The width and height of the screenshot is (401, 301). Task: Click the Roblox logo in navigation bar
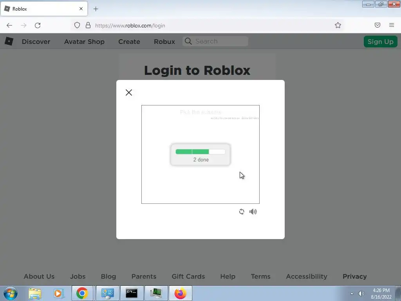(x=9, y=41)
